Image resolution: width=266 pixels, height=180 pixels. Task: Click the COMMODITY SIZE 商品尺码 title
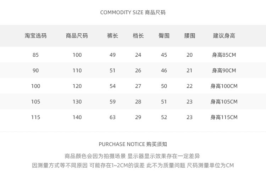point(133,12)
